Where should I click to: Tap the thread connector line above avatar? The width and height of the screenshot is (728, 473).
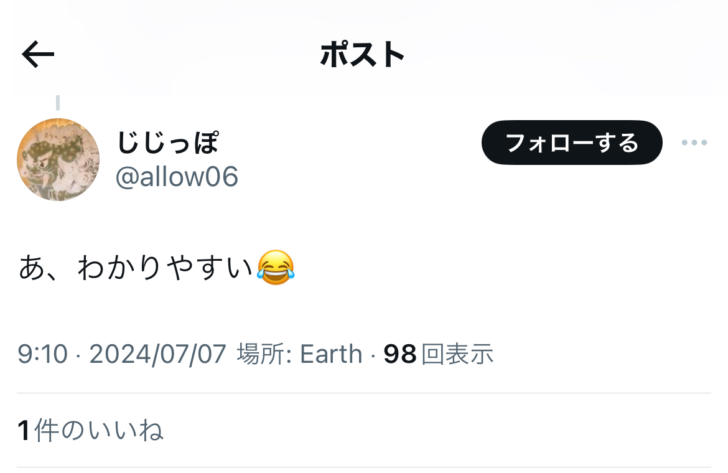(x=58, y=103)
